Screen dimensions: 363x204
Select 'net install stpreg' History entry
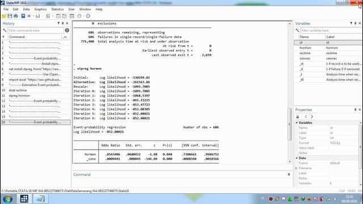click(x=36, y=69)
